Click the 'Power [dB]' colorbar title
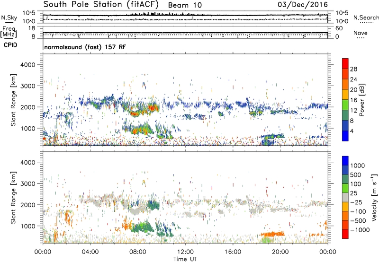 (x=361, y=100)
